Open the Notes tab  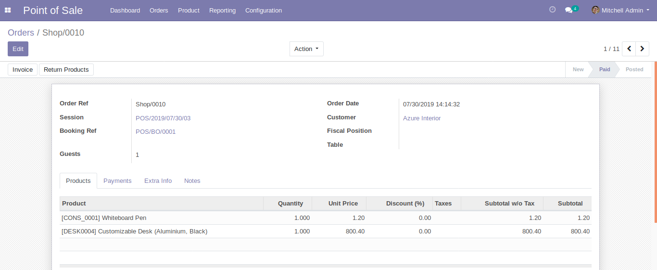(192, 180)
